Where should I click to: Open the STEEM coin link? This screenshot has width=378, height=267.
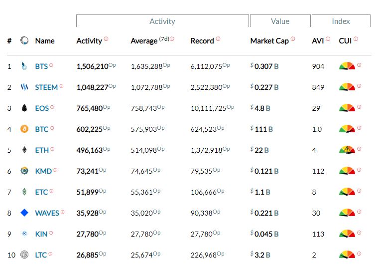click(x=46, y=87)
